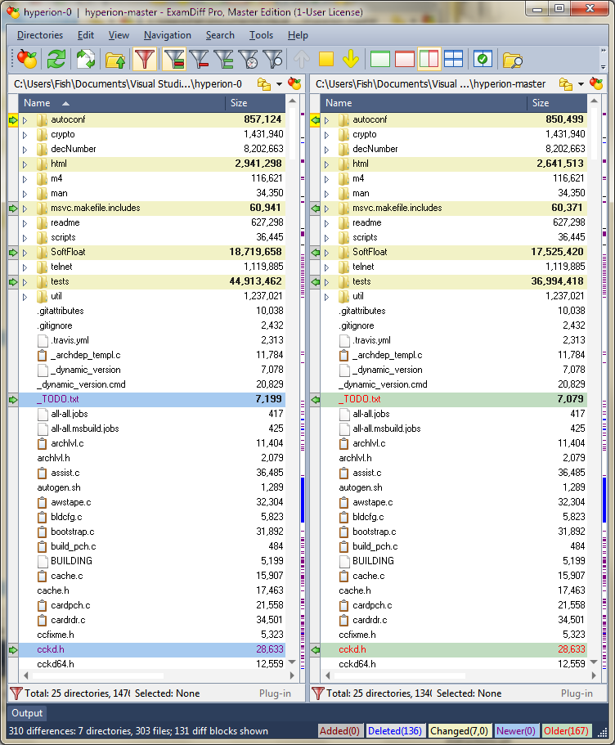Screen dimensions: 615x745
Task: Expand SoftFloat folder in left pane
Action: (x=25, y=253)
